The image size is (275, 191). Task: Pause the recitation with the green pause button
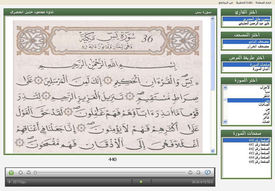(x=11, y=172)
